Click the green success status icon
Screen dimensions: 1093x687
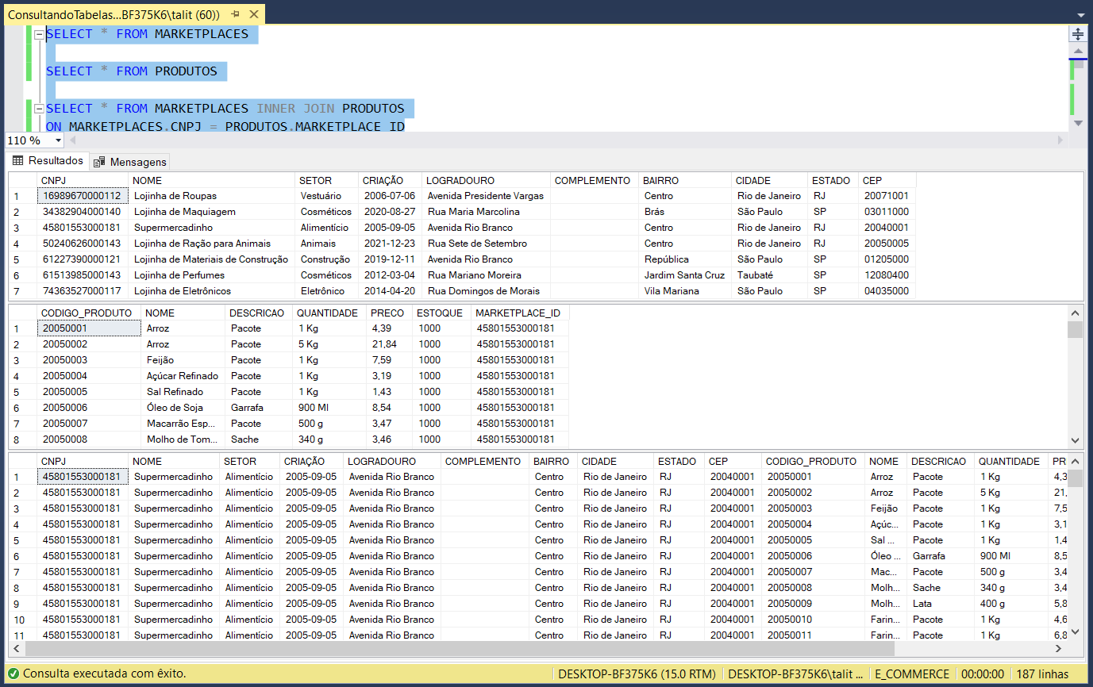(x=13, y=674)
